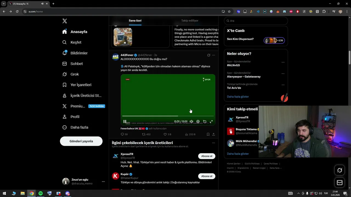351x197 pixels.
Task: Bookmark this page star icon
Action: pyautogui.click(x=229, y=11)
